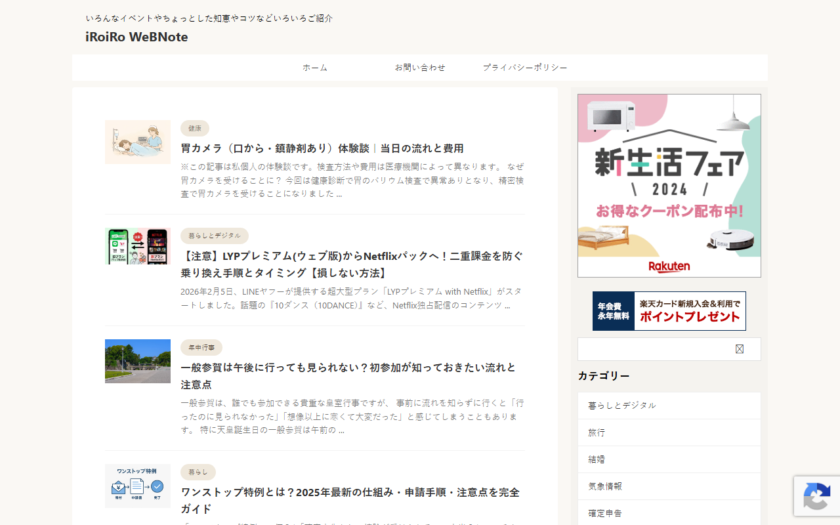Viewport: 840px width, 525px height.
Task: Go to the ホーム menu item
Action: tap(315, 68)
